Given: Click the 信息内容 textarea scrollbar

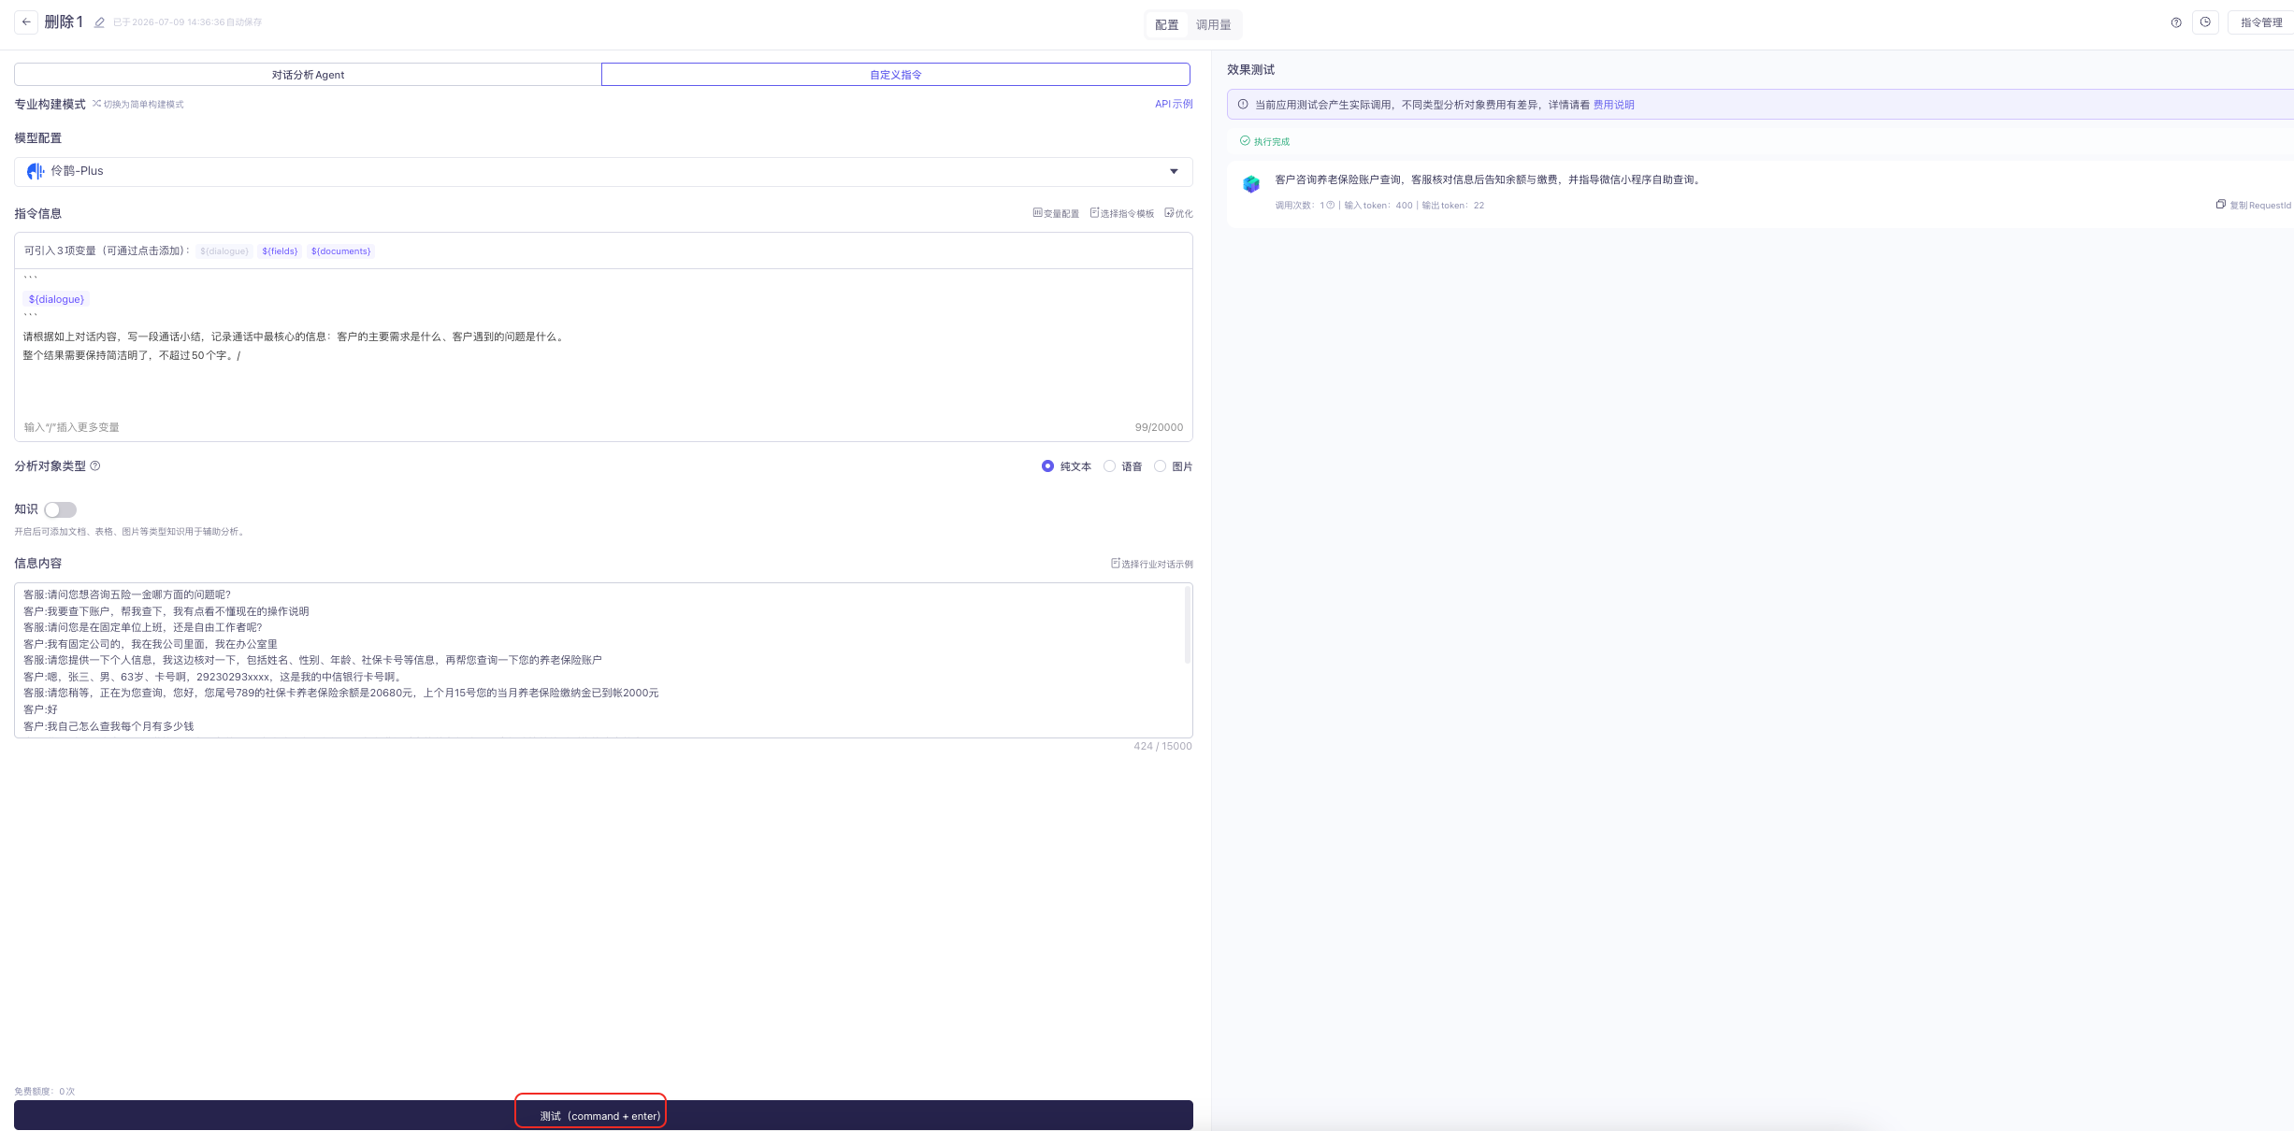Looking at the screenshot, I should coord(1188,624).
